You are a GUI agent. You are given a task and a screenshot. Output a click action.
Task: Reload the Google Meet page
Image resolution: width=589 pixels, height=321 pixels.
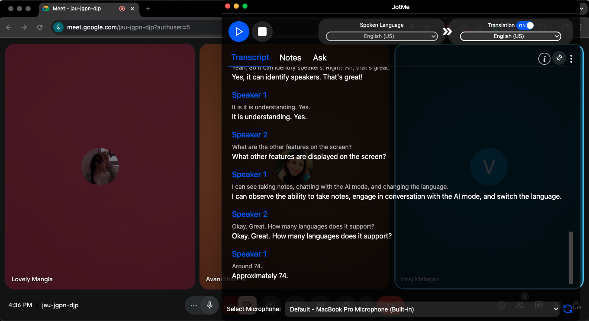click(40, 27)
